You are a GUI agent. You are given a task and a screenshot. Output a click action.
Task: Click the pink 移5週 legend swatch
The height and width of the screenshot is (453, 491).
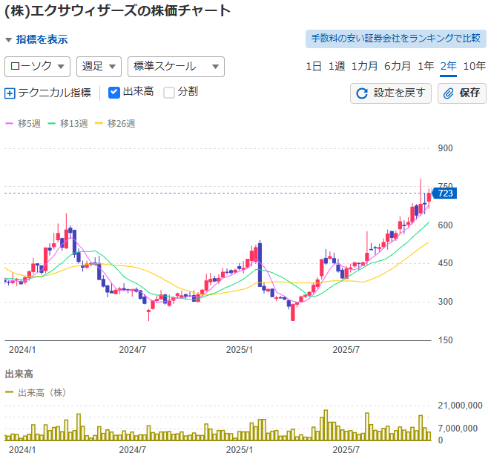click(10, 124)
